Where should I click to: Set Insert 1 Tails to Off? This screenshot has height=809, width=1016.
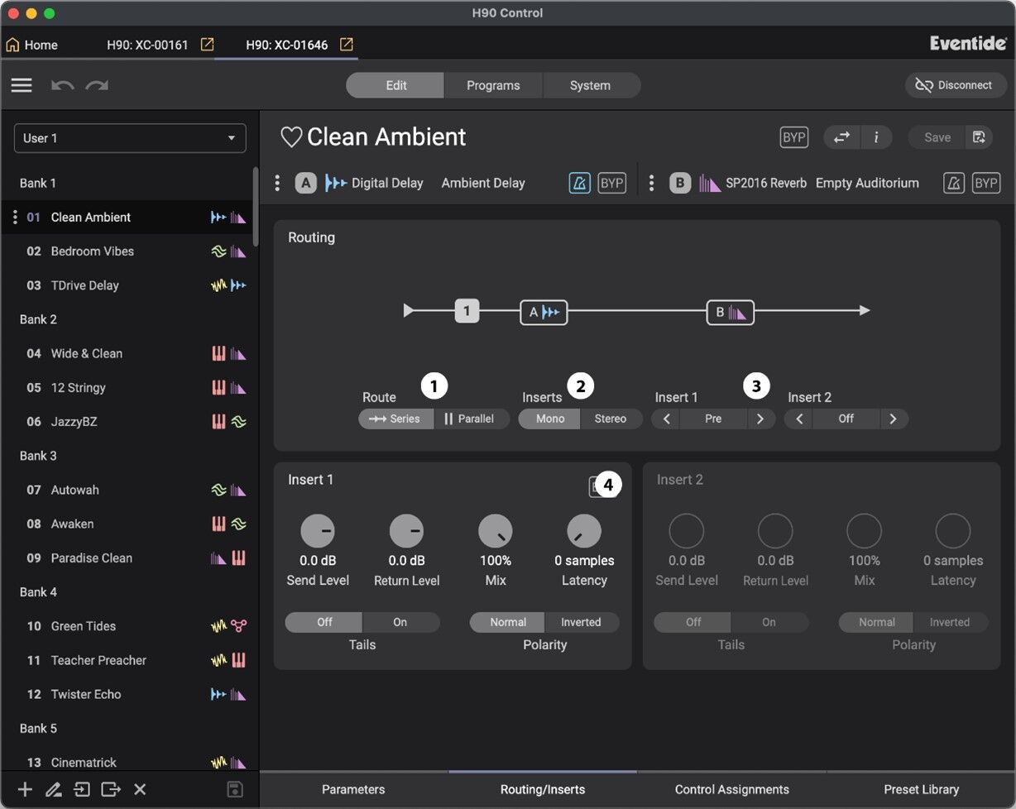click(324, 622)
